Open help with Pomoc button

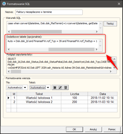(112, 129)
